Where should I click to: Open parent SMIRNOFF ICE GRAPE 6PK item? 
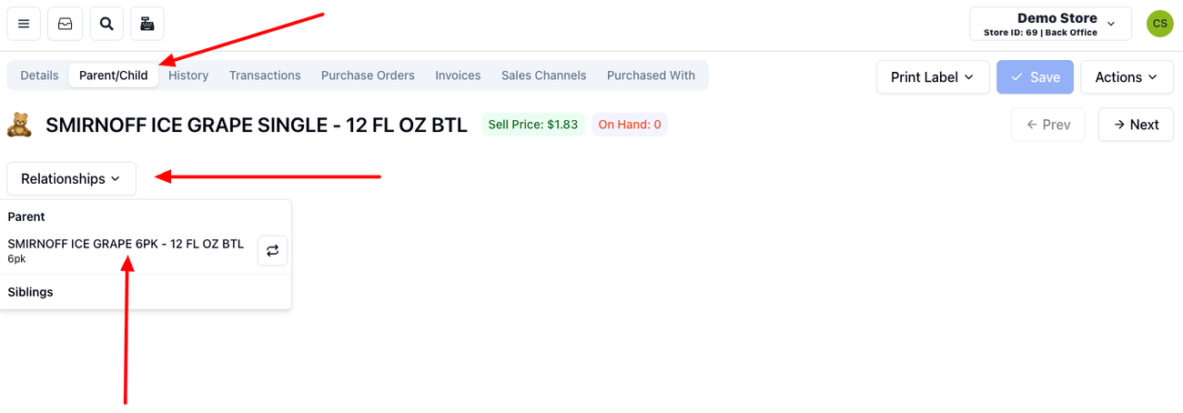tap(126, 244)
